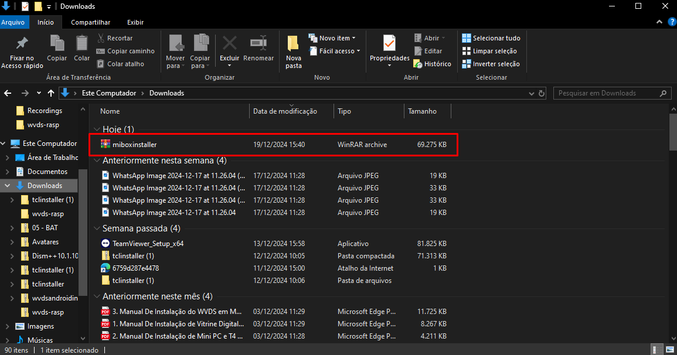The height and width of the screenshot is (355, 677).
Task: Click the search magnifier icon
Action: 663,93
